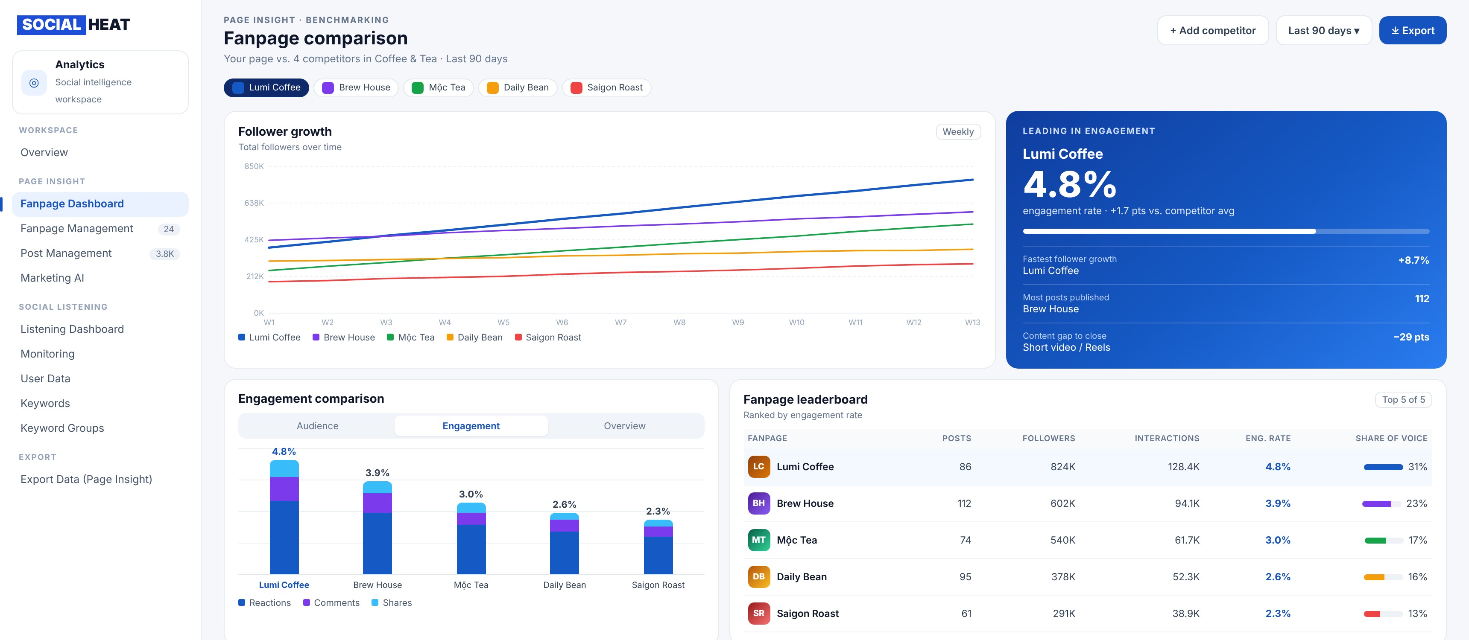Click Lumi Coffee LC avatar in leaderboard
The image size is (1469, 640).
tap(758, 466)
